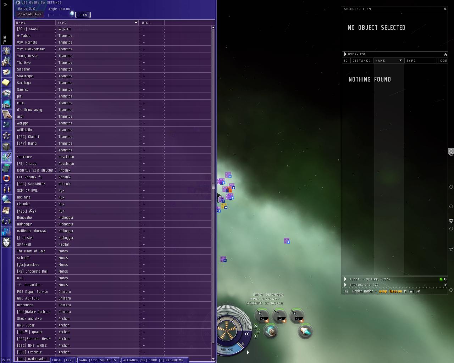Switch to the Gang Squad chat tab
The height and width of the screenshot is (363, 454).
click(98, 360)
